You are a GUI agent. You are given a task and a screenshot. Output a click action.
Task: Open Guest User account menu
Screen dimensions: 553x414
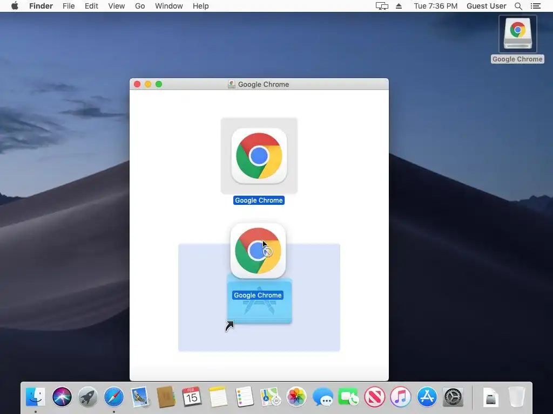pyautogui.click(x=487, y=6)
